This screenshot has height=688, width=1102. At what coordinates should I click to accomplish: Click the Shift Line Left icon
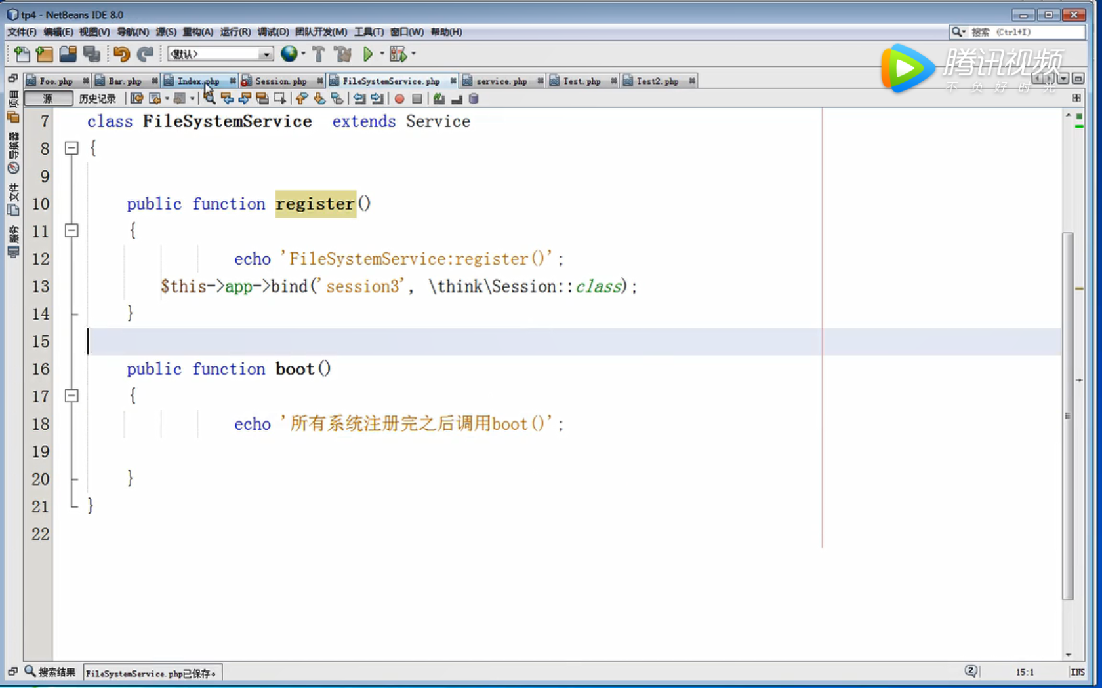pyautogui.click(x=359, y=98)
